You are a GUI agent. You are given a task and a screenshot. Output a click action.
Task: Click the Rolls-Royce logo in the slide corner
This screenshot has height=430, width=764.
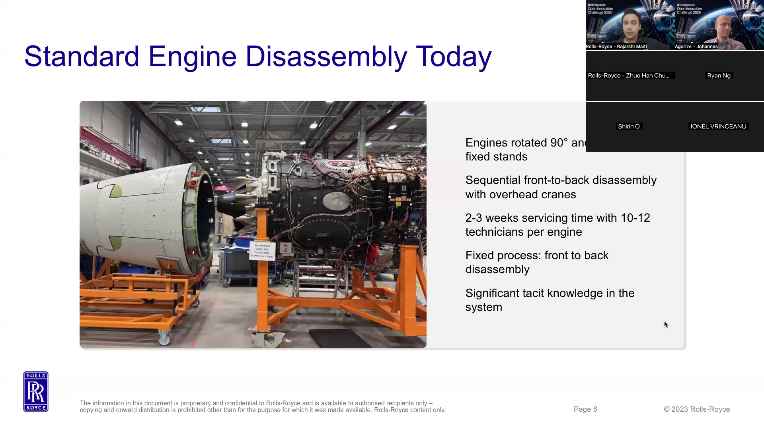[x=35, y=391]
